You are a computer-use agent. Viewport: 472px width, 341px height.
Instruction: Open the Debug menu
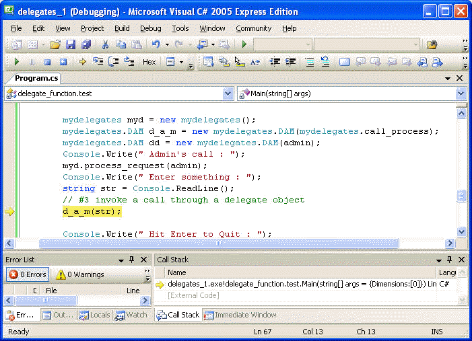click(150, 28)
